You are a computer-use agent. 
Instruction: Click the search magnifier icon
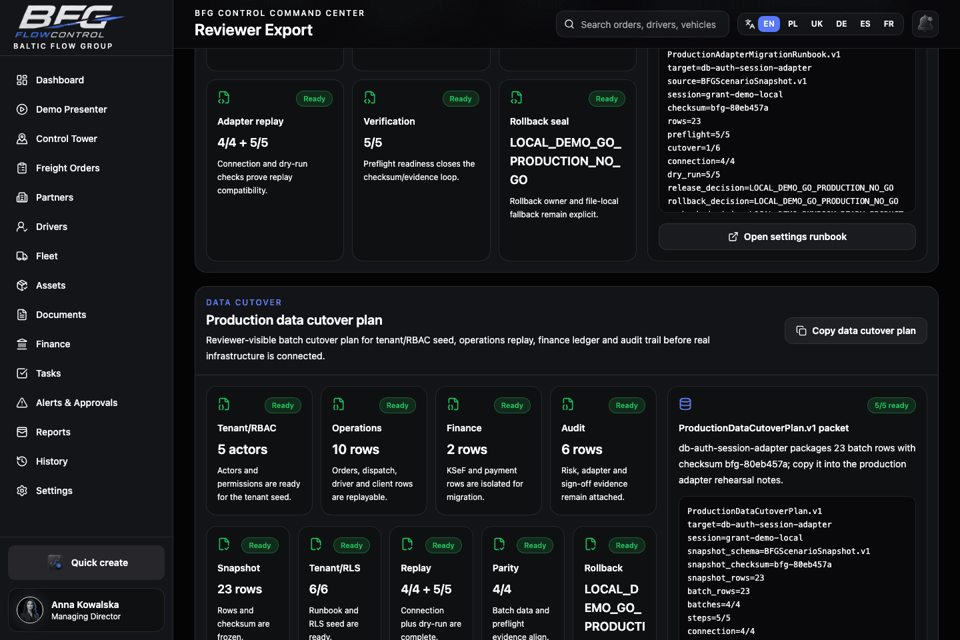[x=569, y=25]
